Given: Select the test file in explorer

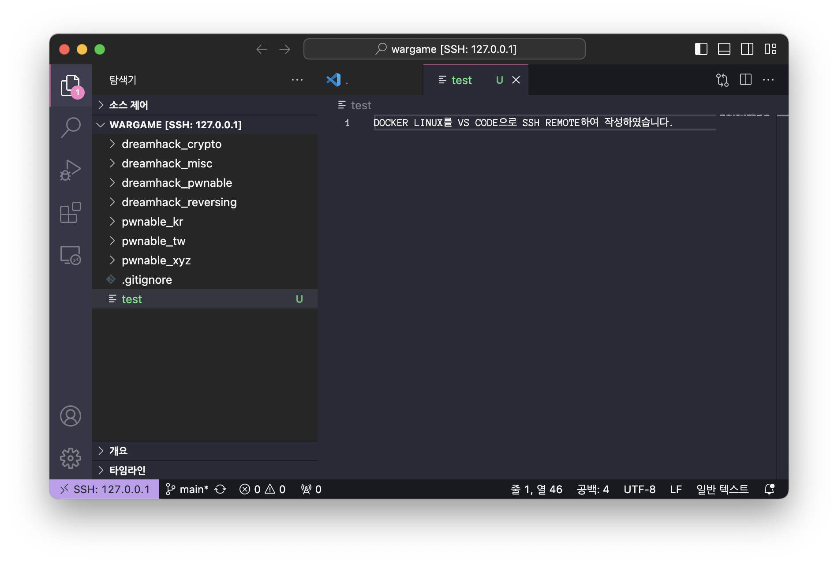Looking at the screenshot, I should tap(205, 299).
